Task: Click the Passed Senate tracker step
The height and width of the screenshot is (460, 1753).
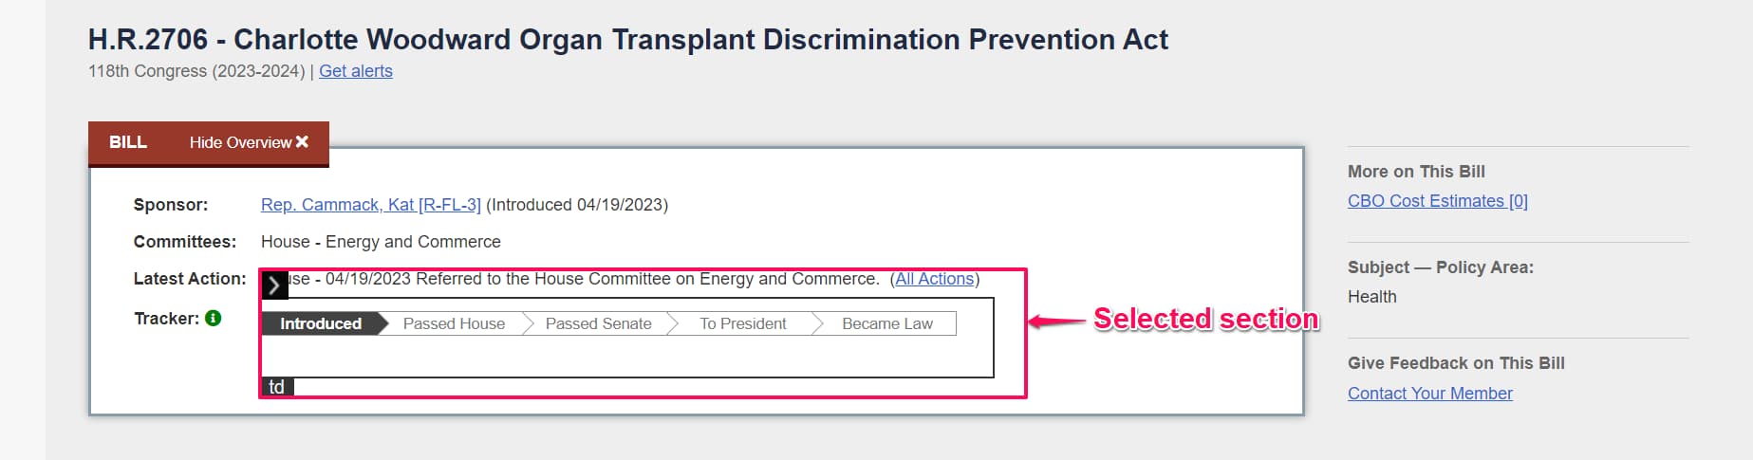Action: click(x=598, y=324)
